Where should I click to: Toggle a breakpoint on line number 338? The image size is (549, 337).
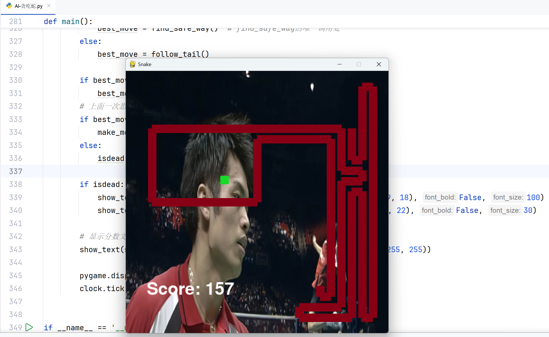click(x=15, y=184)
